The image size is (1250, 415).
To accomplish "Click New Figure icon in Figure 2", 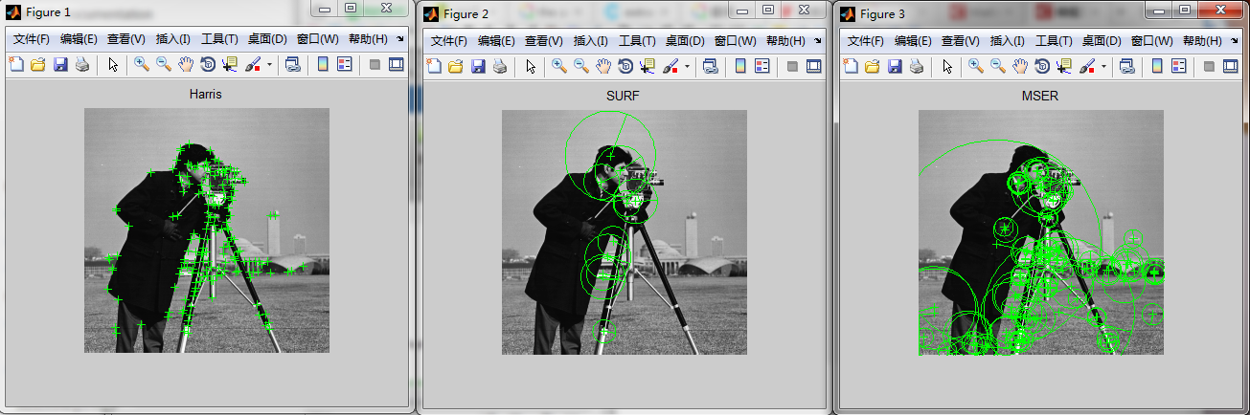I will click(433, 66).
